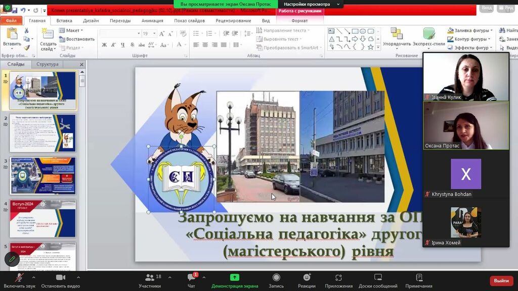Screen dimensions: 518x291
Task: Select slide 3 thumbnail in Slides panel
Action: tap(43, 176)
